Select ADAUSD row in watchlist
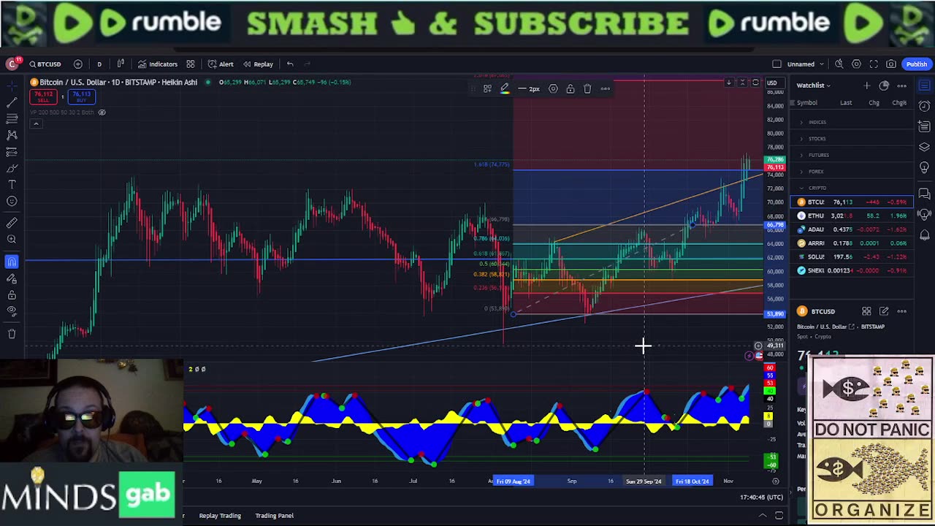 coord(852,229)
